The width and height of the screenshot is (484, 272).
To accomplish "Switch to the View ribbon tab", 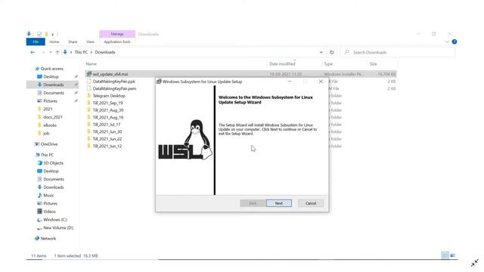I will pyautogui.click(x=90, y=42).
